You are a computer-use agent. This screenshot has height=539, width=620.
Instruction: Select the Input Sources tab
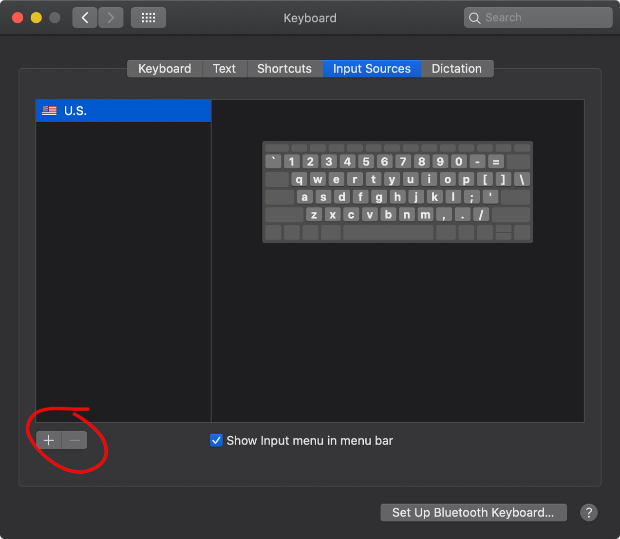pos(372,69)
